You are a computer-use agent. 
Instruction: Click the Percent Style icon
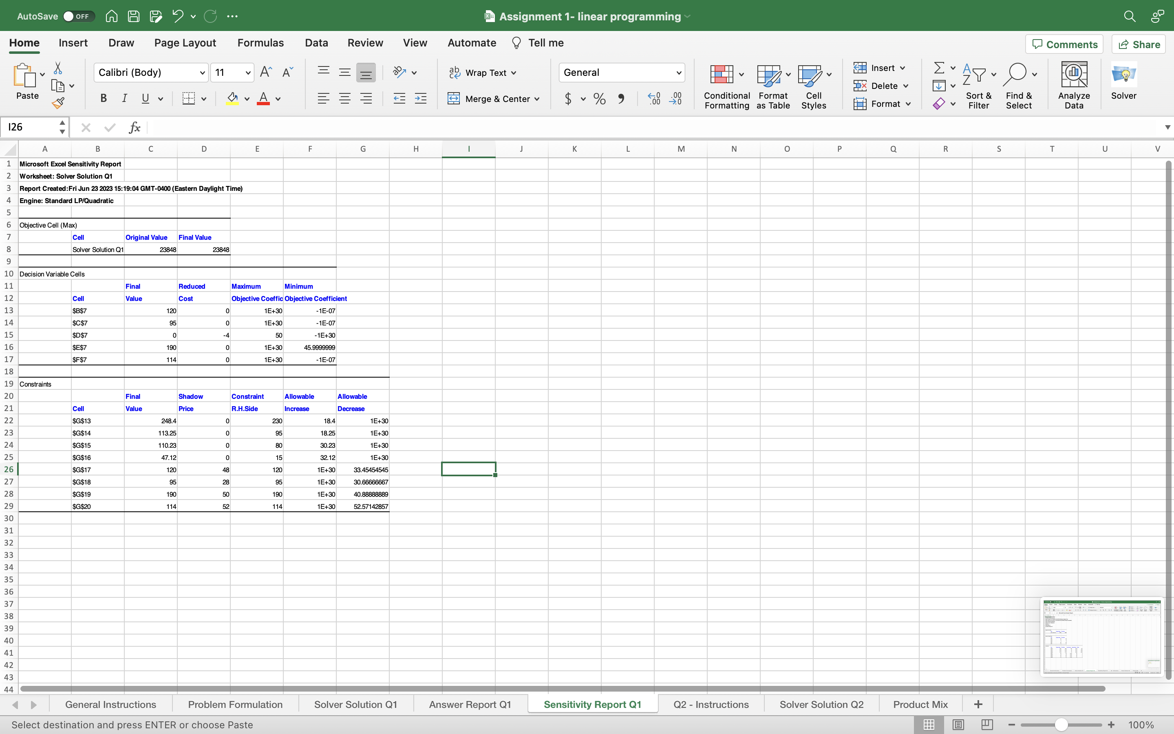599,99
